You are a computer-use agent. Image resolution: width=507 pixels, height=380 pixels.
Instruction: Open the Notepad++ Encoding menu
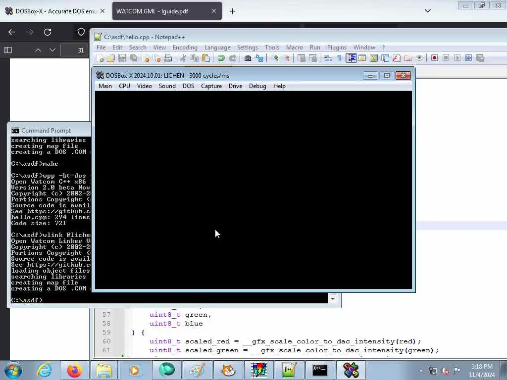(185, 47)
